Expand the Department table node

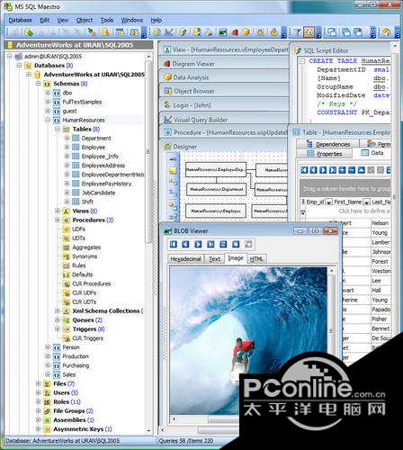point(67,138)
